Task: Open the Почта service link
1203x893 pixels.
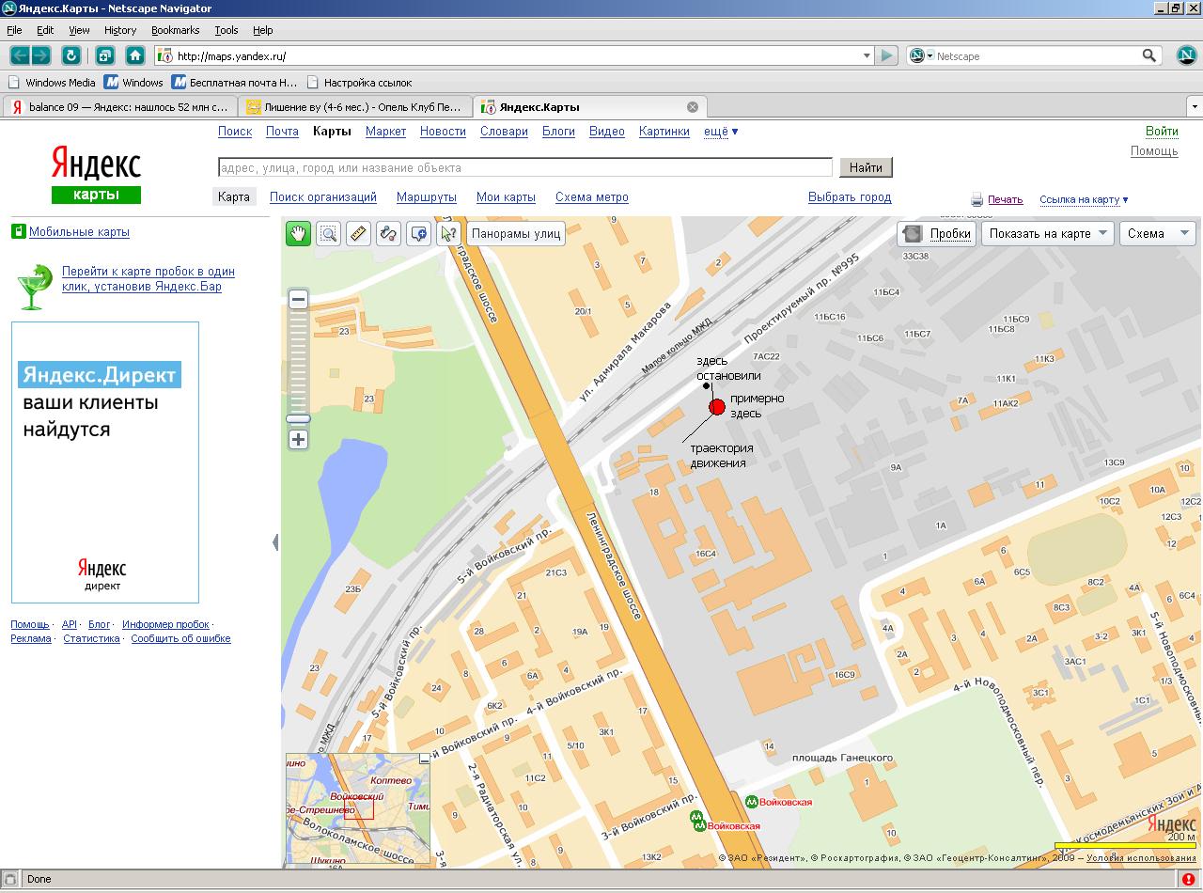Action: pyautogui.click(x=282, y=132)
